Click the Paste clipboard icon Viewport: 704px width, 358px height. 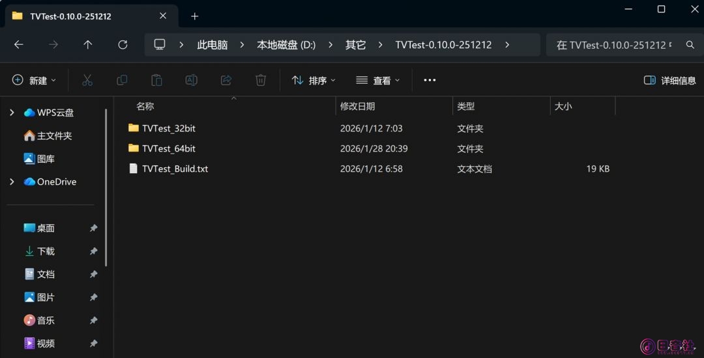pyautogui.click(x=156, y=80)
